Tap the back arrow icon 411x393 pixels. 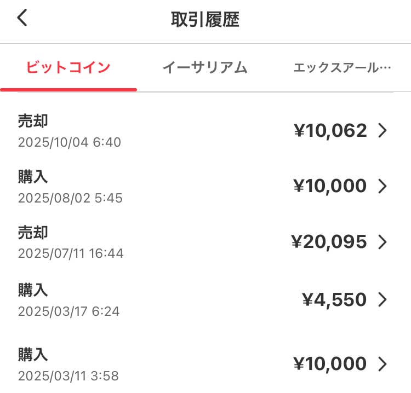click(x=22, y=19)
